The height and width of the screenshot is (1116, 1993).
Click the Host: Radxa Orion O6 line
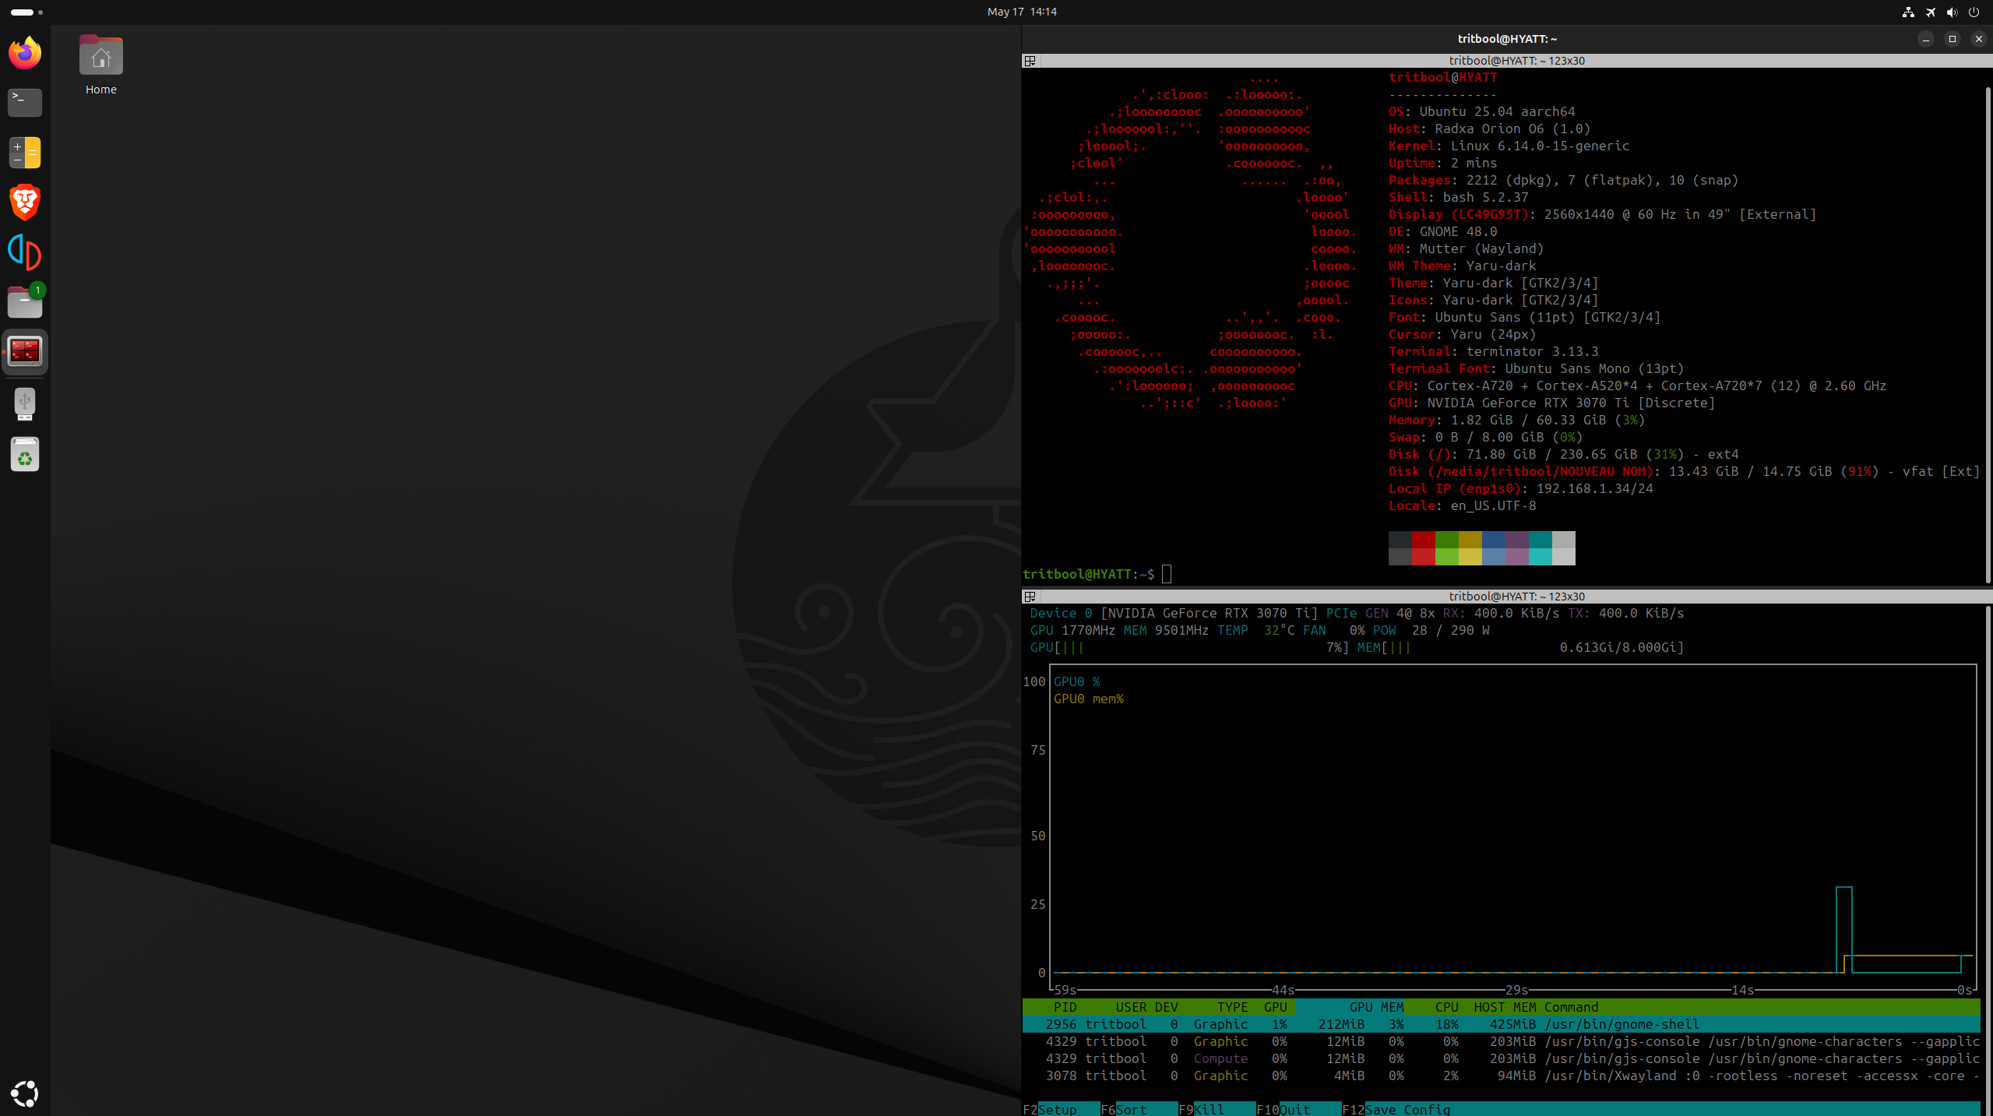click(1489, 128)
